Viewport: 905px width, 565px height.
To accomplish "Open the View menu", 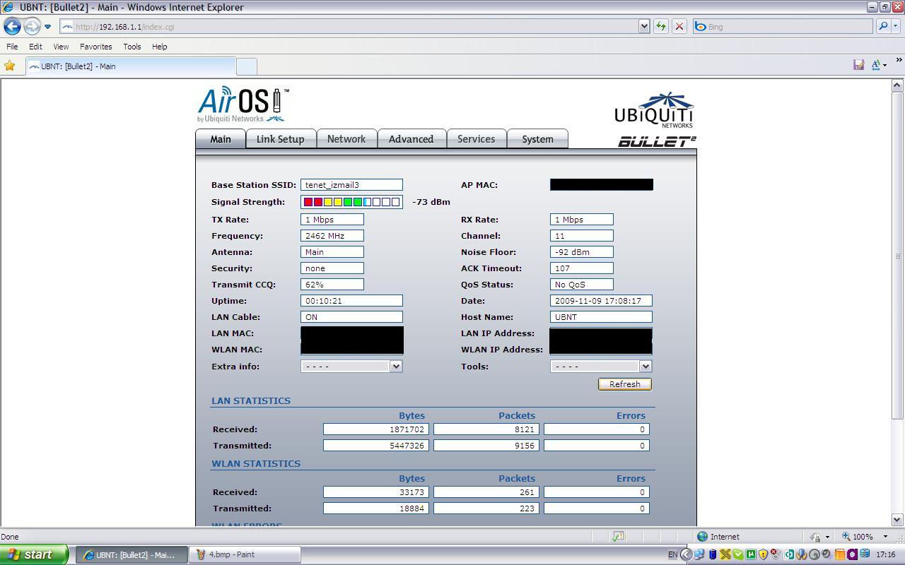I will (61, 47).
